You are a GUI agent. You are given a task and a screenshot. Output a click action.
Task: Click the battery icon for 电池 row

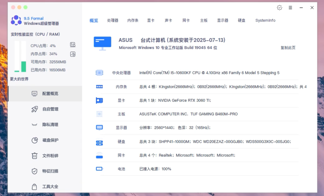point(99,169)
